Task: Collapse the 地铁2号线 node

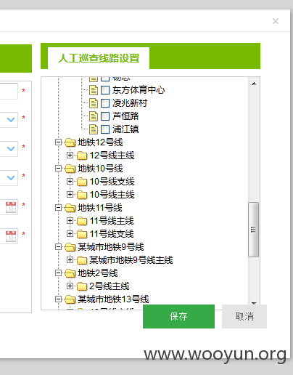Action: click(58, 273)
